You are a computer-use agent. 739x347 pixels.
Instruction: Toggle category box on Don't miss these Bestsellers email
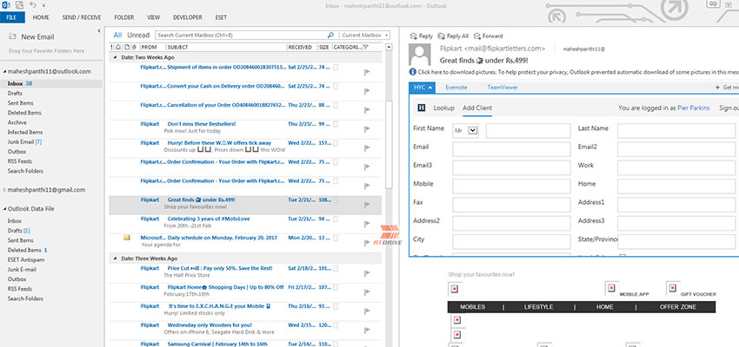point(336,124)
